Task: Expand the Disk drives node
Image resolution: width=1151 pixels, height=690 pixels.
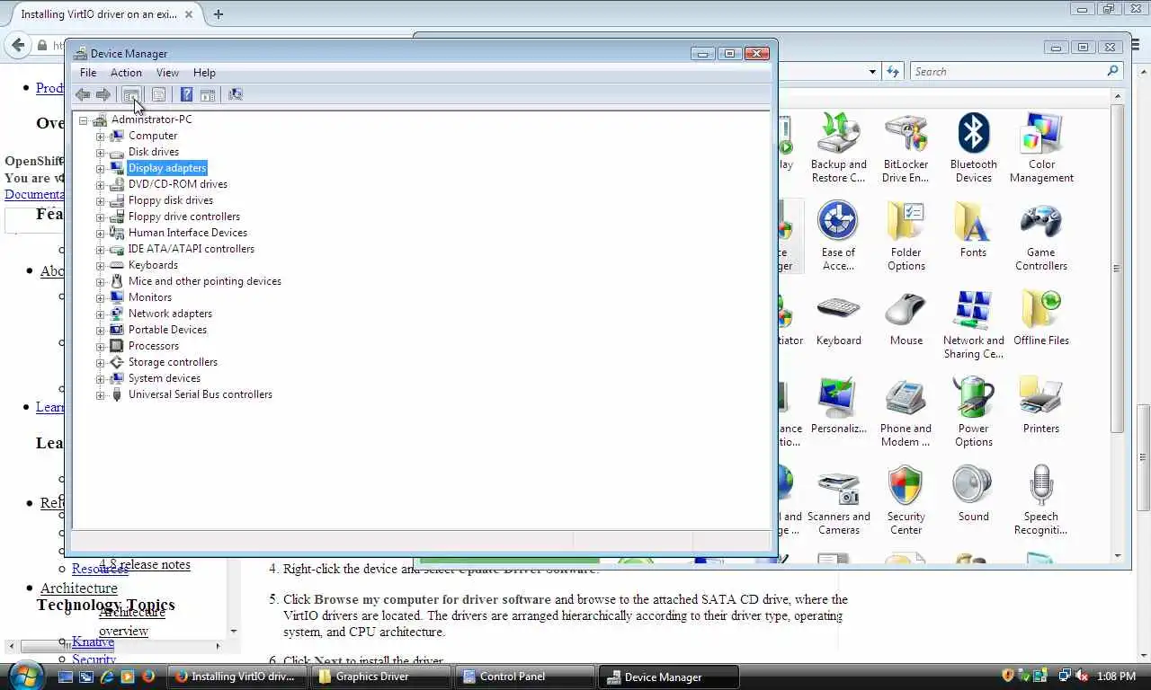Action: coord(101,152)
